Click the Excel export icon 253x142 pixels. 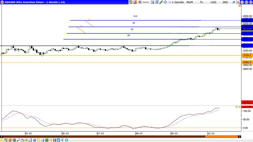tap(47, 140)
